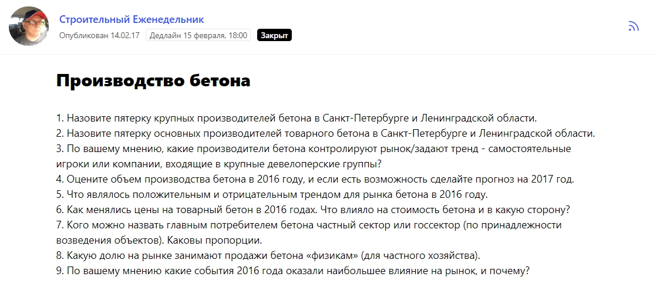Viewport: 657px width, 290px height.
Task: Click question 1 about пятерку крупных производителей
Action: (297, 117)
